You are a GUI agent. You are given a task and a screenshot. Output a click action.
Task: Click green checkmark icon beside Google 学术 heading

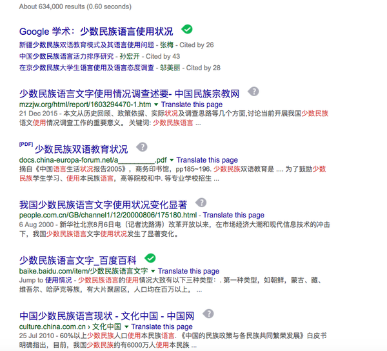click(x=187, y=29)
